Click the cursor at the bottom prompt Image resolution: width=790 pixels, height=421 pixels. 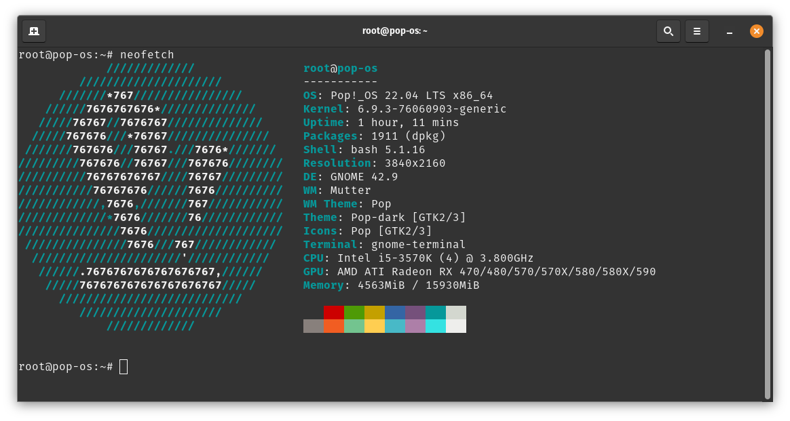tap(124, 367)
